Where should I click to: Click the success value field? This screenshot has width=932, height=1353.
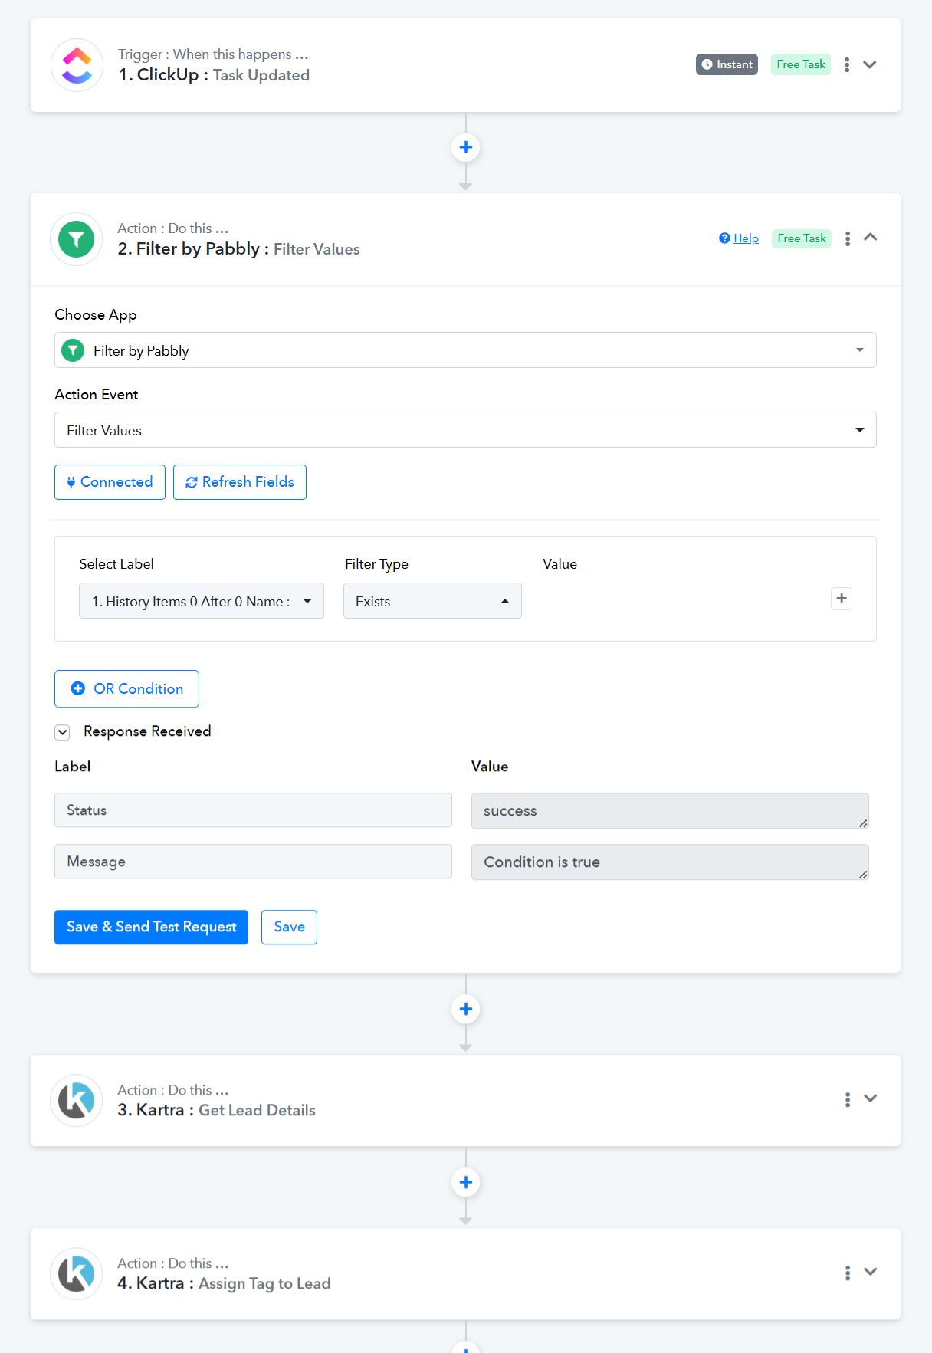pyautogui.click(x=670, y=811)
